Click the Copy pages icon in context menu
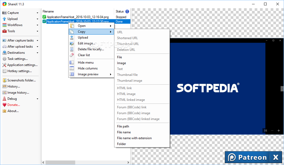Screen dimensions: 284x165 point(72,32)
